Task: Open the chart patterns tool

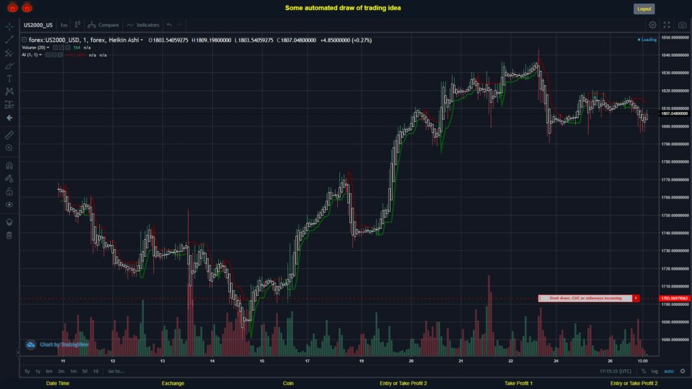Action: pyautogui.click(x=9, y=91)
